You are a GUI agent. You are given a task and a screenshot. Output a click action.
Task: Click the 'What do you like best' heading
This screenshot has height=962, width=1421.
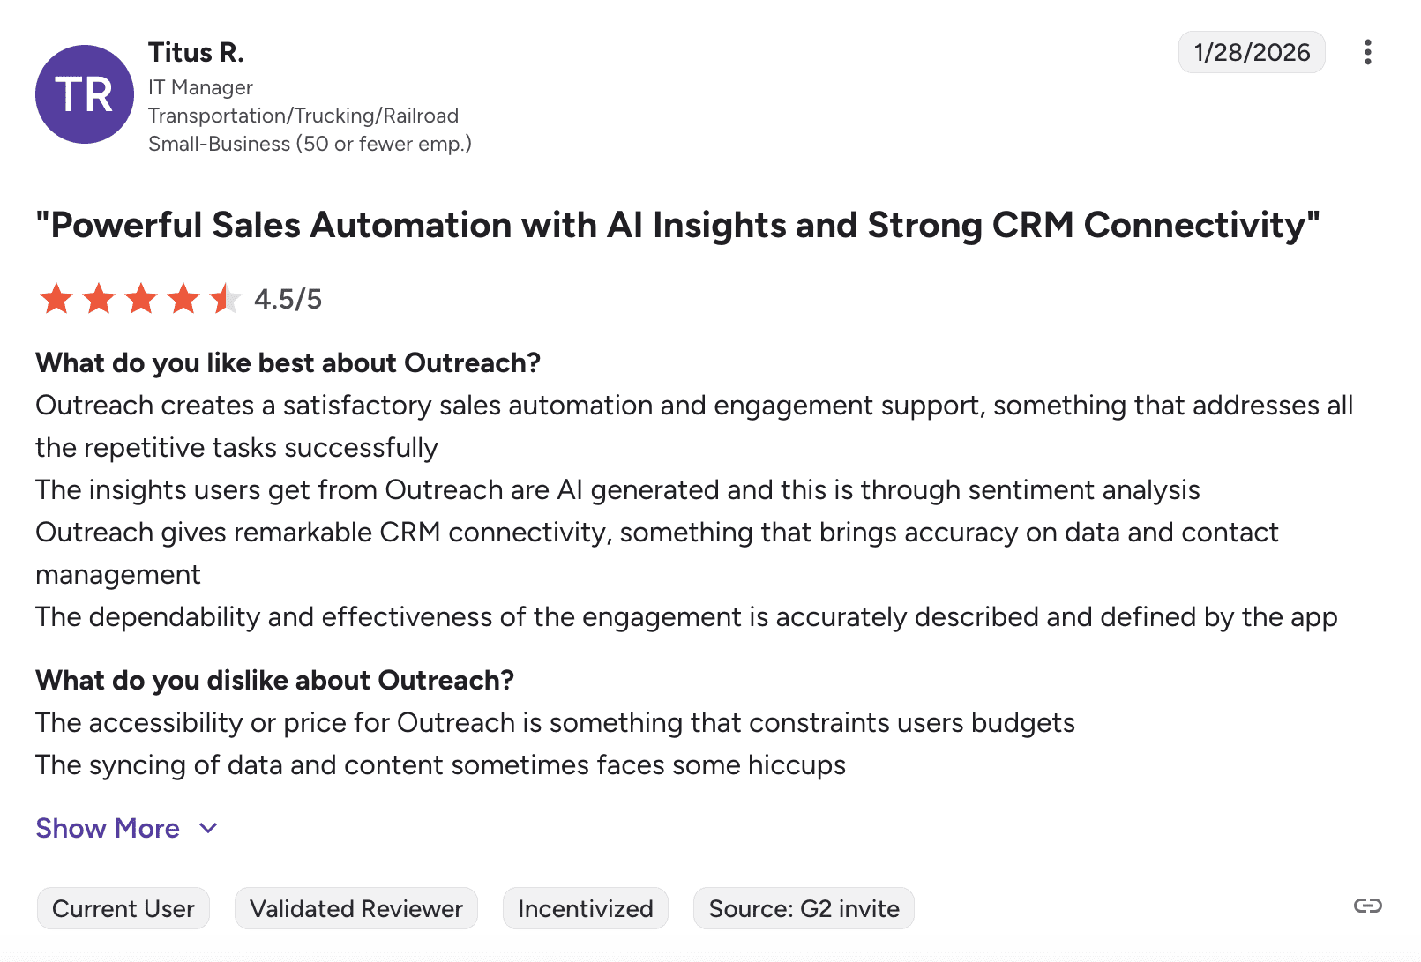pyautogui.click(x=288, y=362)
